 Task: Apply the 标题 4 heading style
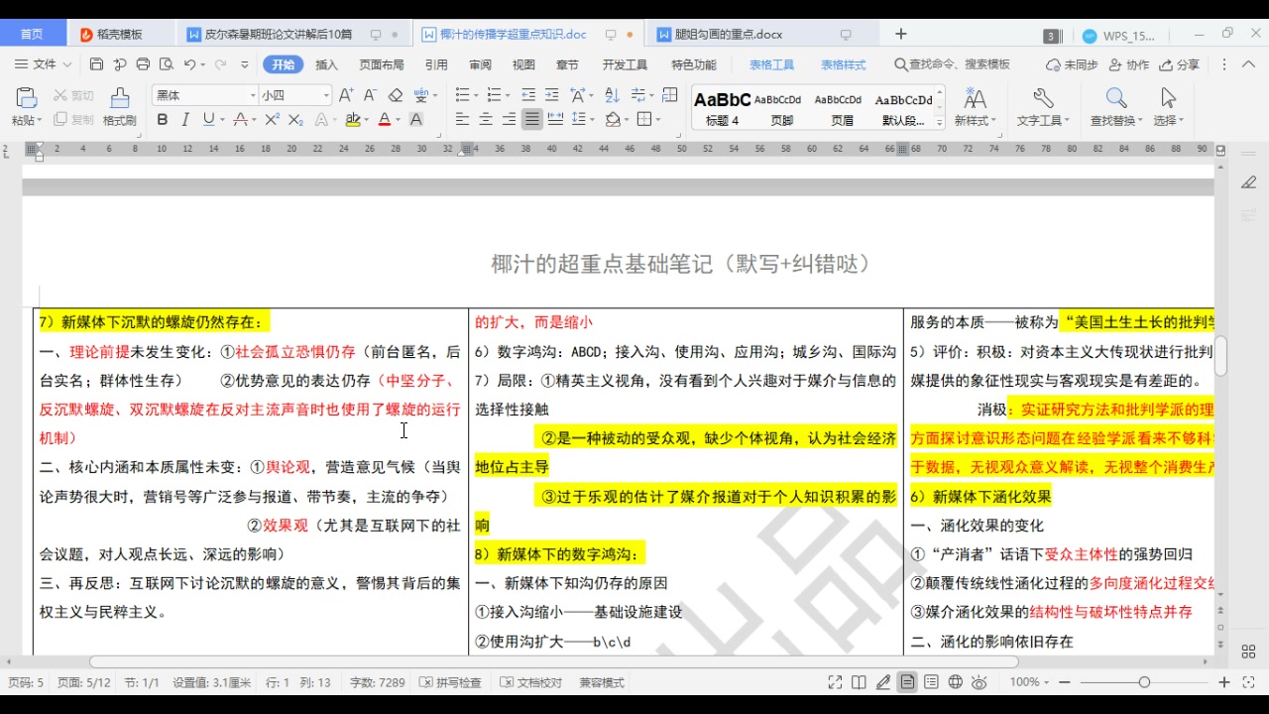pyautogui.click(x=722, y=108)
